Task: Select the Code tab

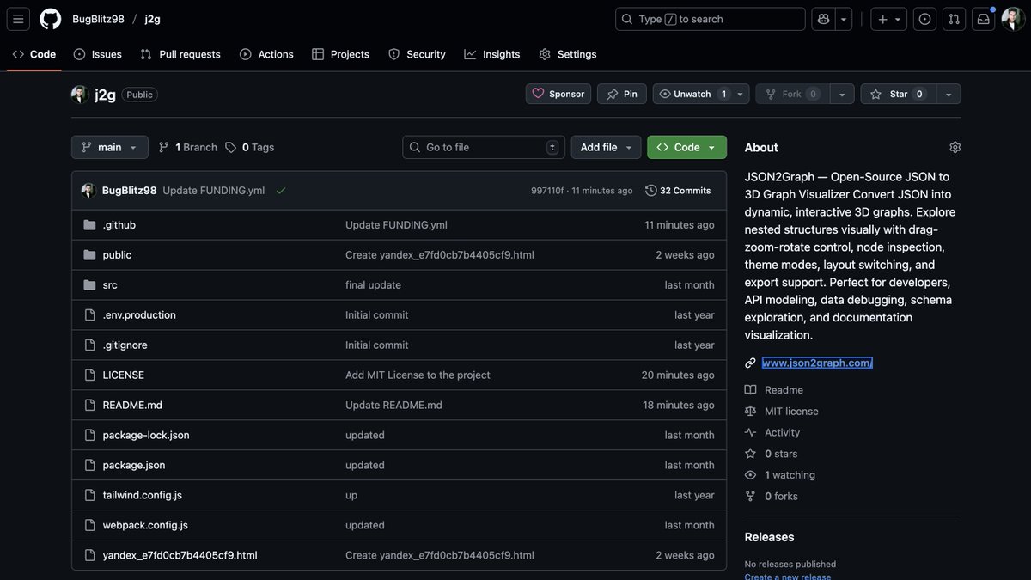Action: (x=34, y=54)
